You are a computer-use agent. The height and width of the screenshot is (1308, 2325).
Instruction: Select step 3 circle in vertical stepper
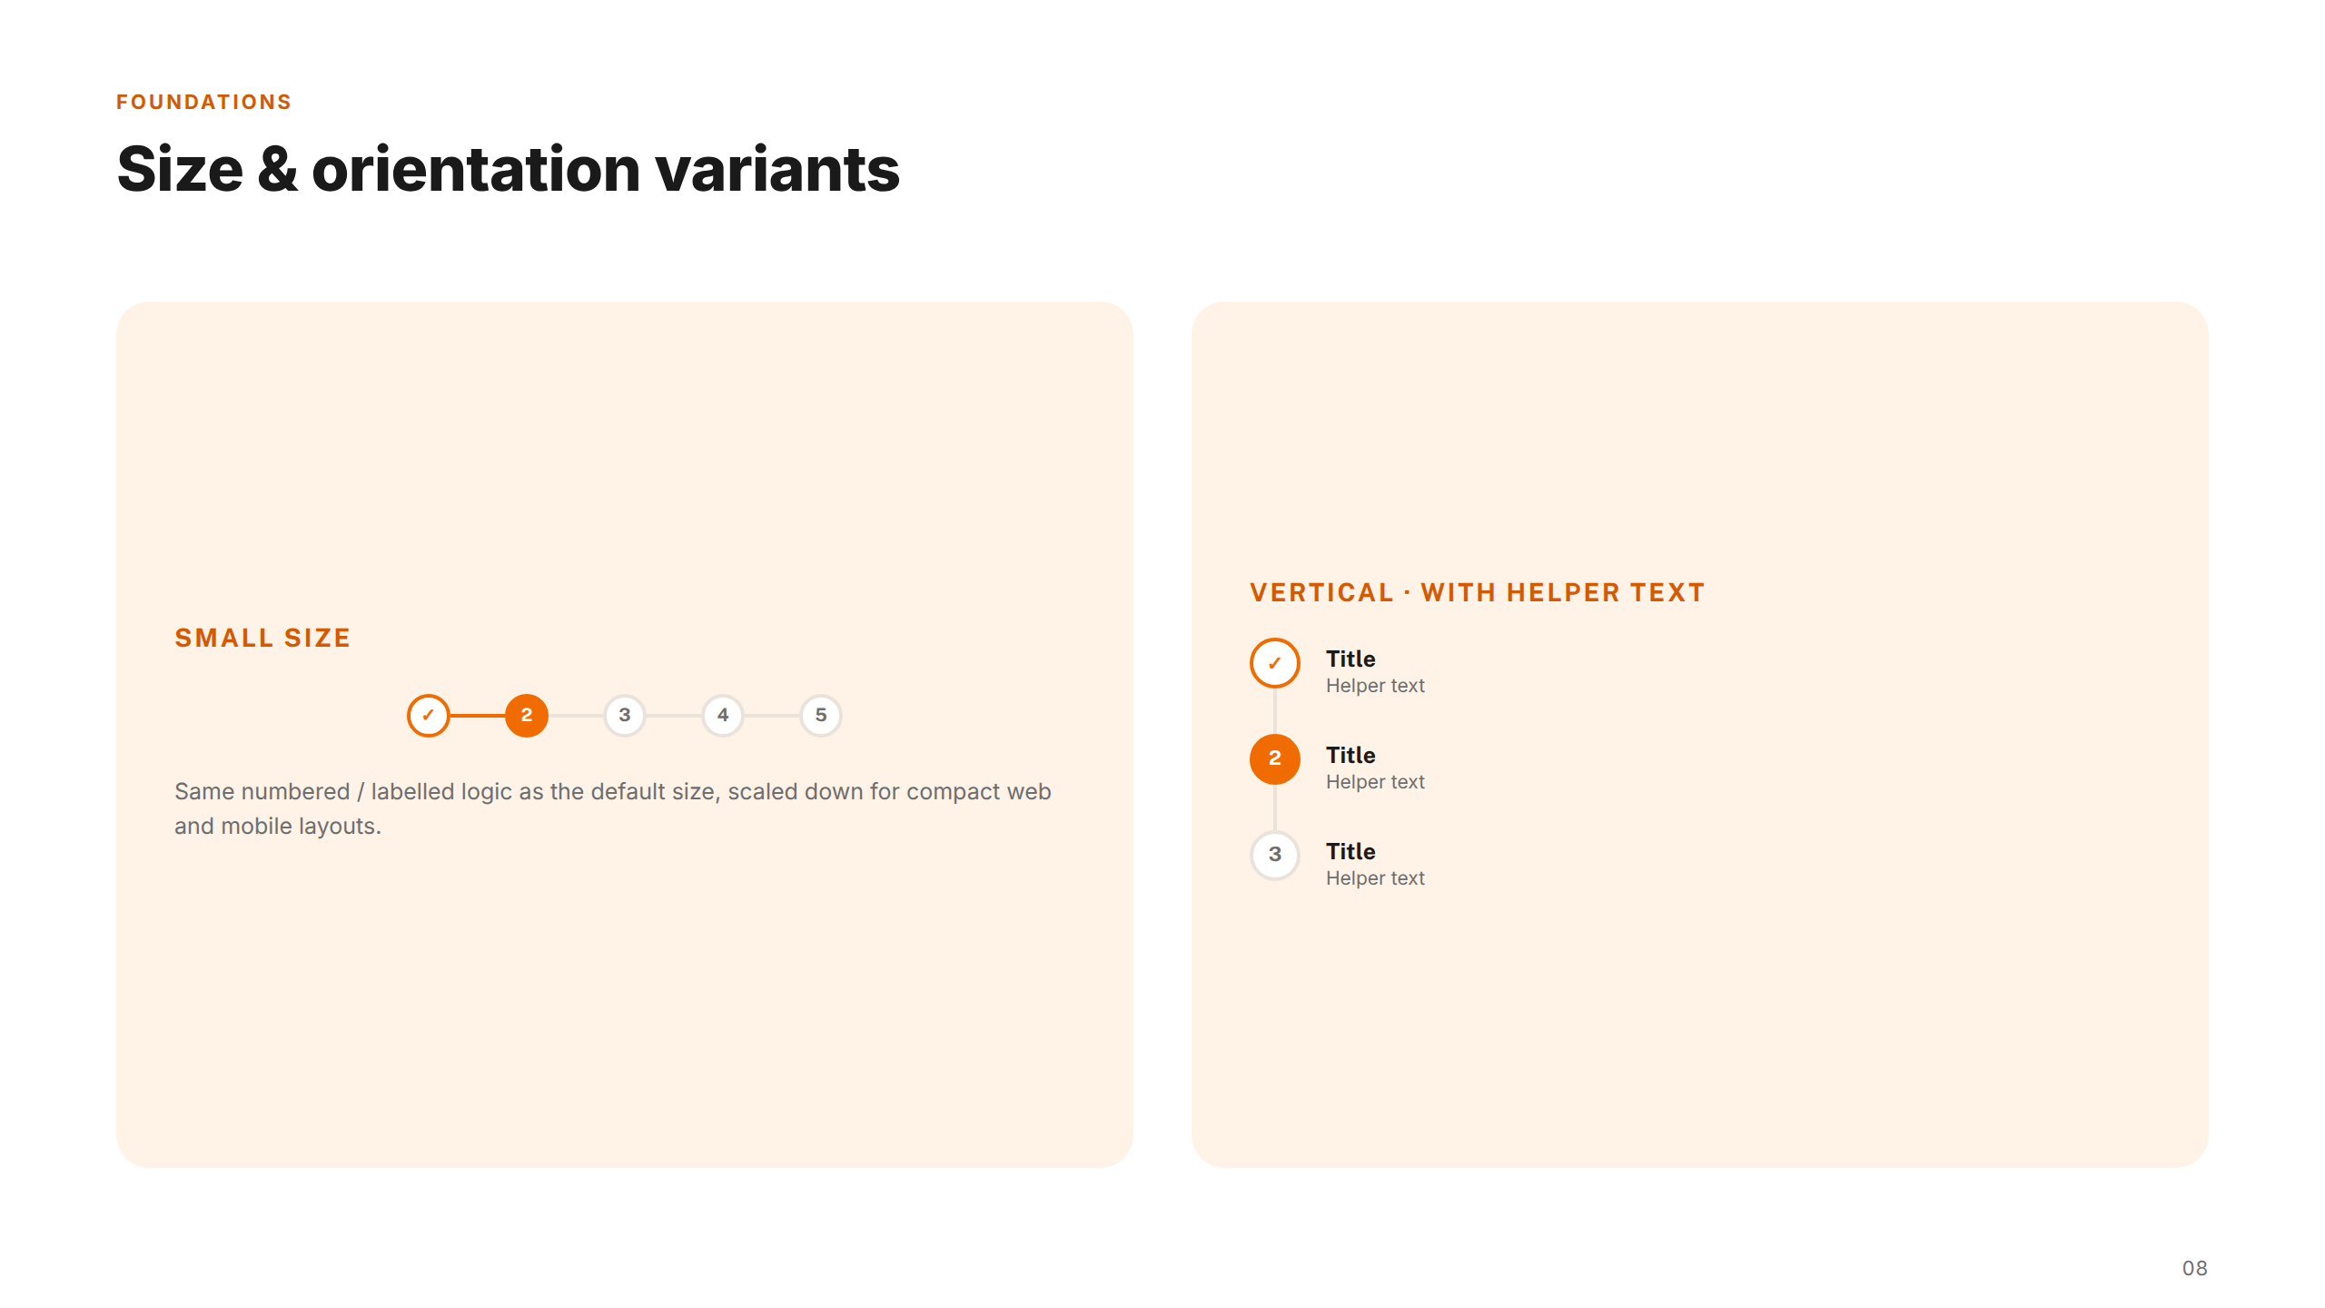coord(1275,856)
